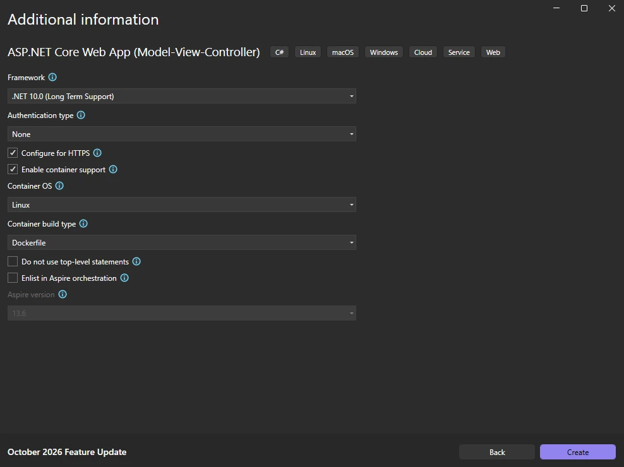Click the Create button
Viewport: 624px width, 467px height.
578,452
